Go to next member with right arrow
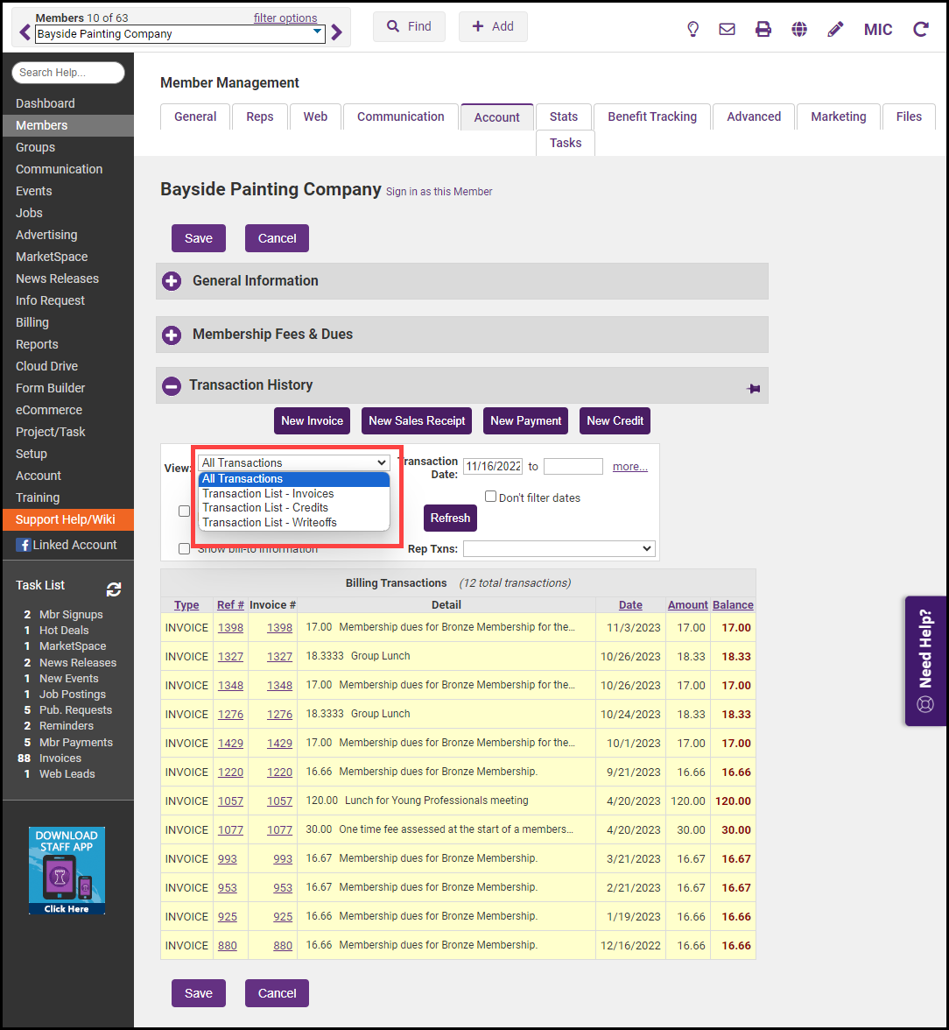The image size is (949, 1030). [337, 33]
